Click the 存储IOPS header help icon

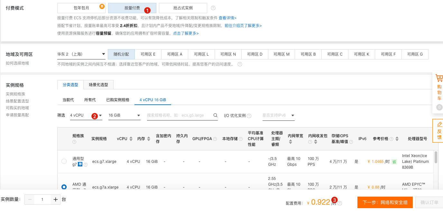coord(351,142)
